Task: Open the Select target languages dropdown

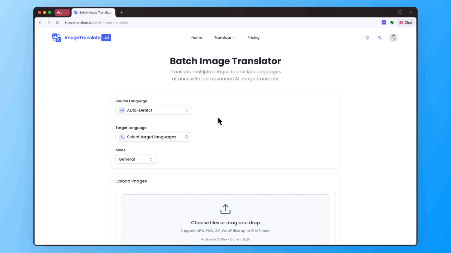Action: [x=154, y=137]
